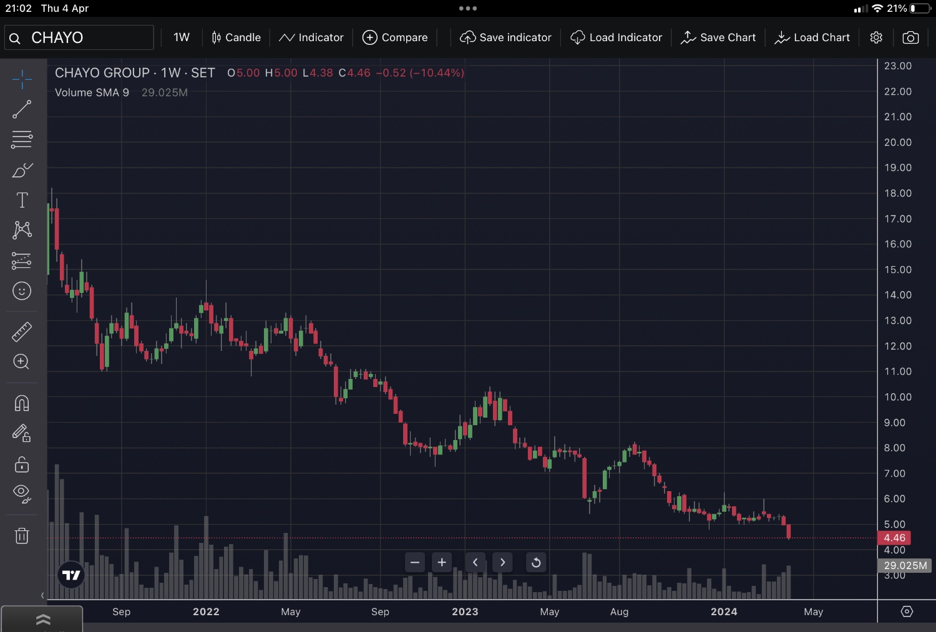Click the 2022 label on time axis

tap(206, 611)
